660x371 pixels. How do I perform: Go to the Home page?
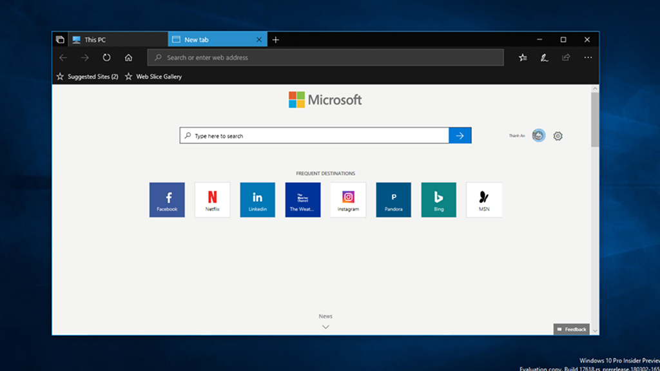coord(128,57)
